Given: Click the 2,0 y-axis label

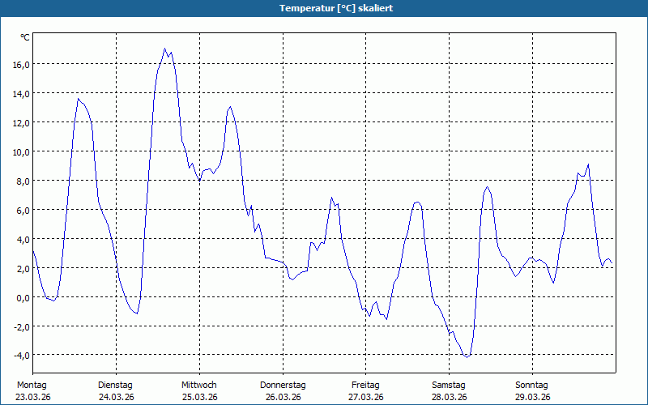Looking at the screenshot, I should click(23, 269).
